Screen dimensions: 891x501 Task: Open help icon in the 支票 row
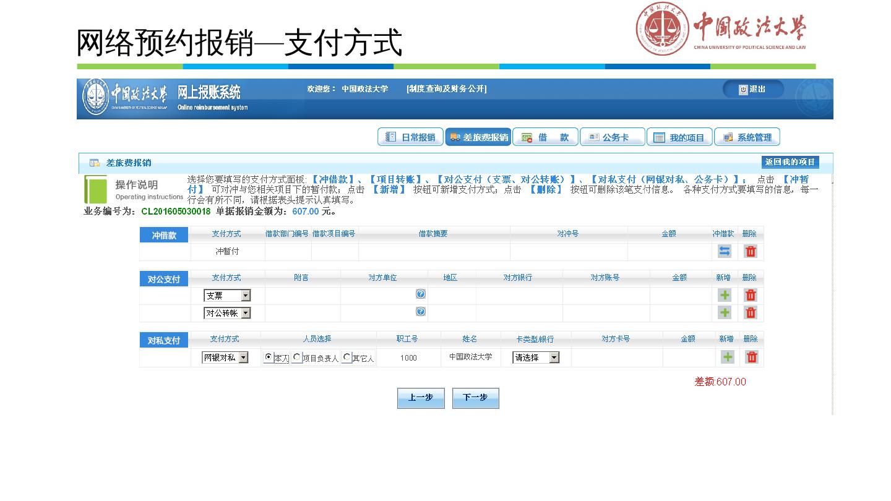[421, 294]
